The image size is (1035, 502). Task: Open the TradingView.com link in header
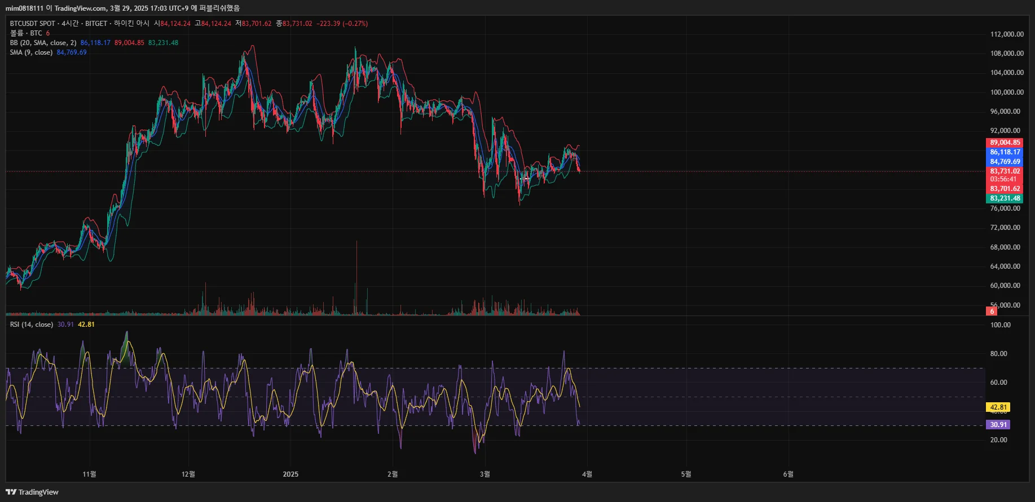pos(80,8)
